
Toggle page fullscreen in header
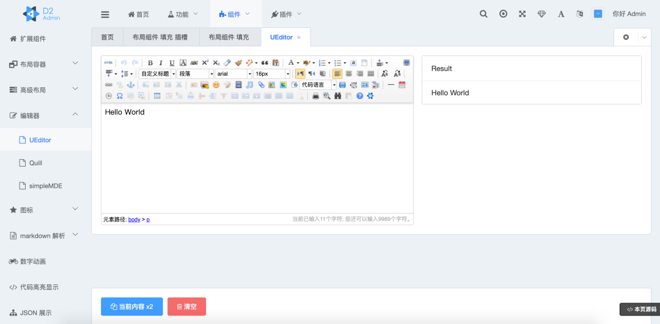[x=522, y=14]
